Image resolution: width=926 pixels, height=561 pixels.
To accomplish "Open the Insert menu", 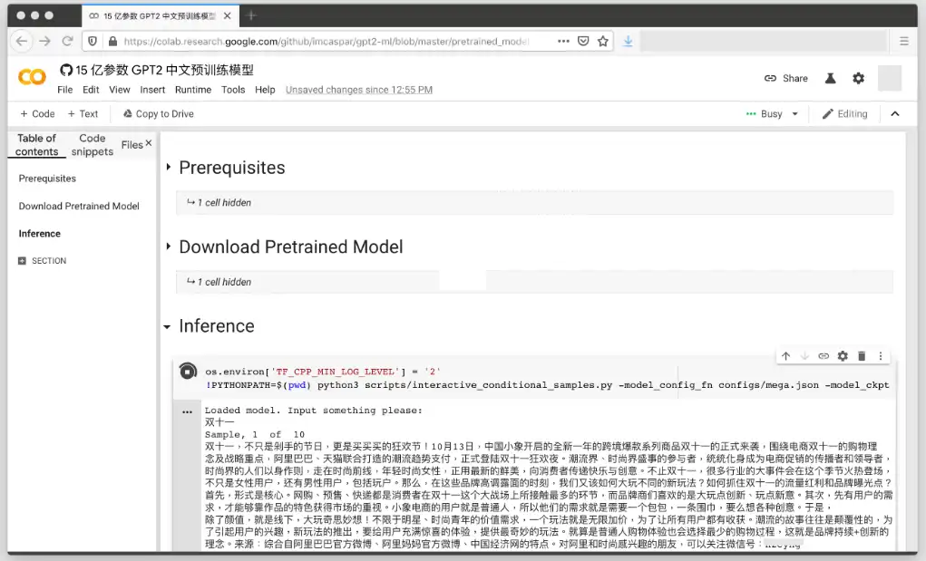I will tap(152, 90).
